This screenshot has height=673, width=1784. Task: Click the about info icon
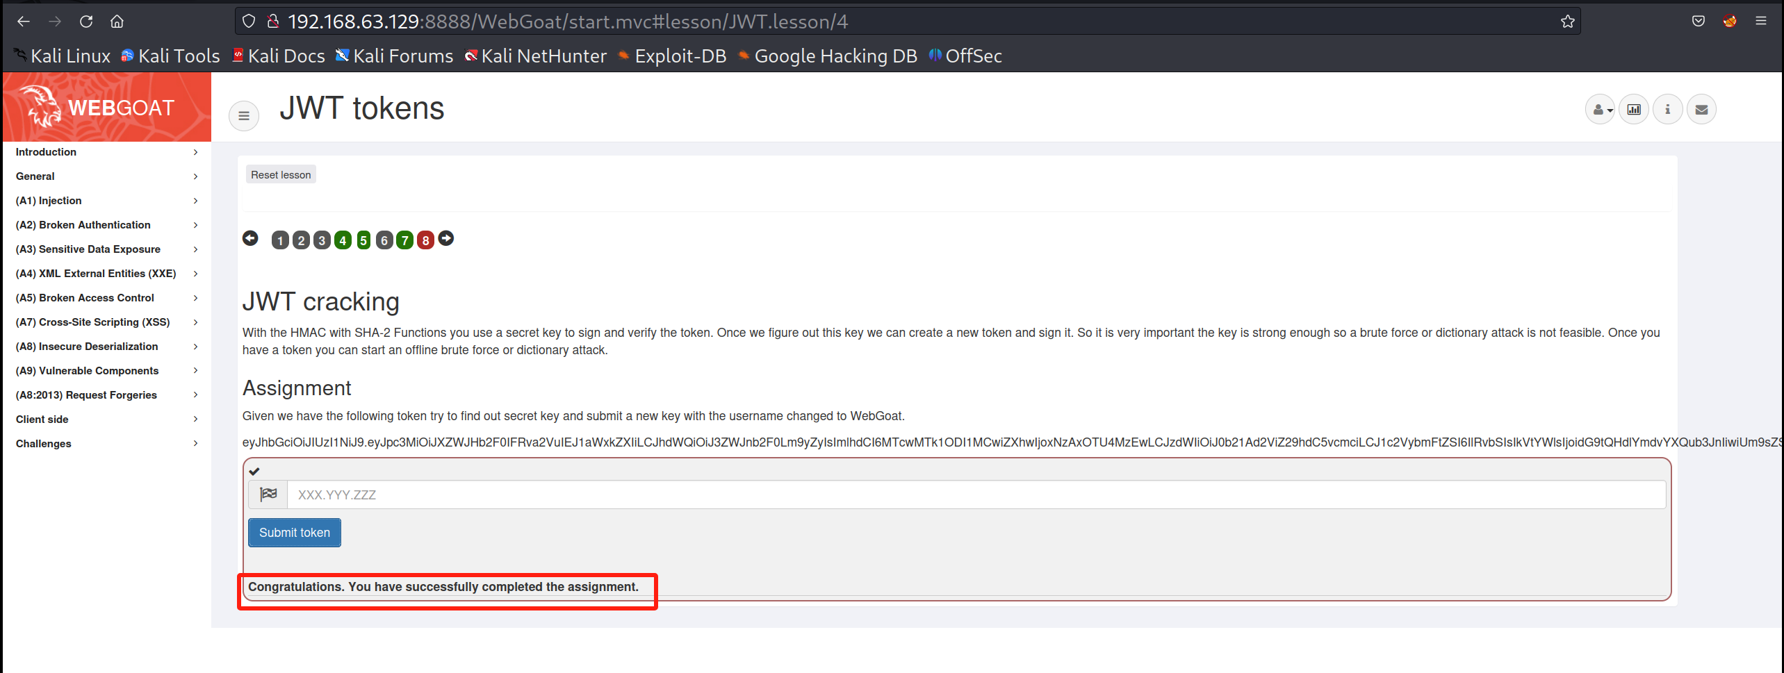pos(1667,109)
